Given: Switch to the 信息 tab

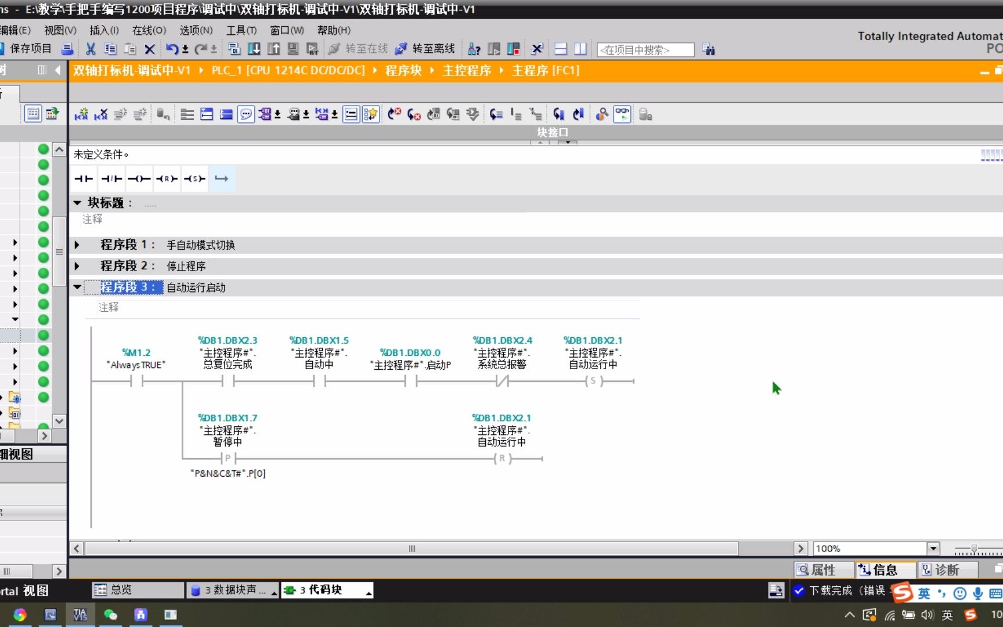Looking at the screenshot, I should pos(885,570).
